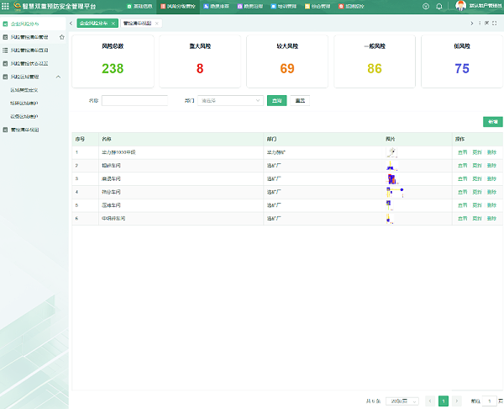Toggle fullscreen with the expand icon

click(495, 24)
